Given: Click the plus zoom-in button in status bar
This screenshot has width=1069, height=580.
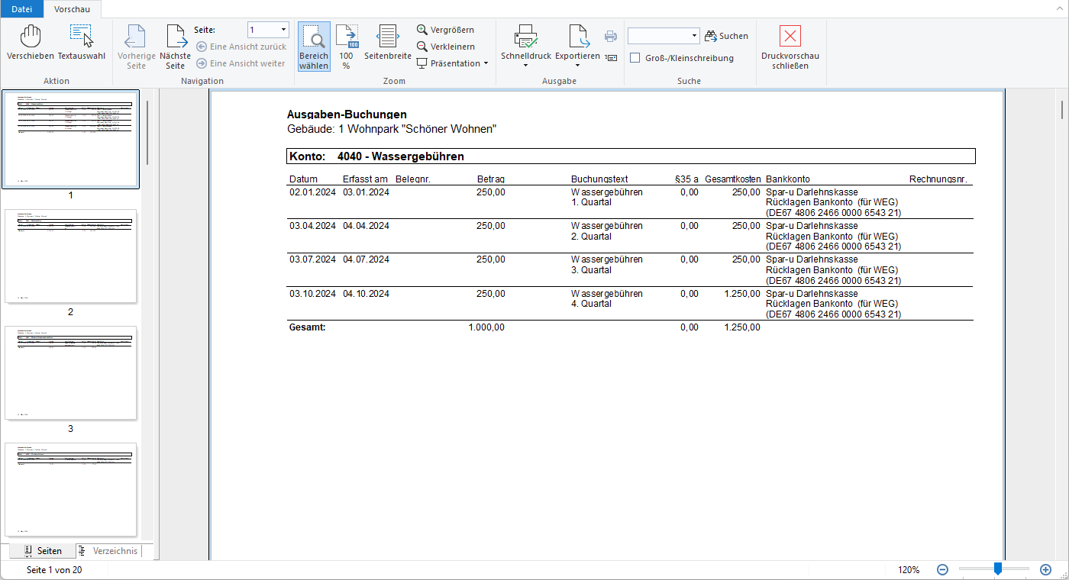Looking at the screenshot, I should (x=1046, y=569).
